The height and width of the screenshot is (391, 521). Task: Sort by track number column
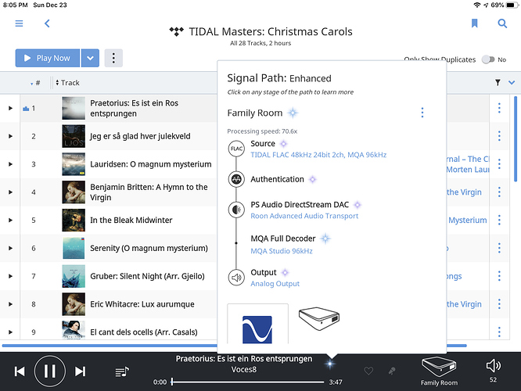tap(35, 83)
